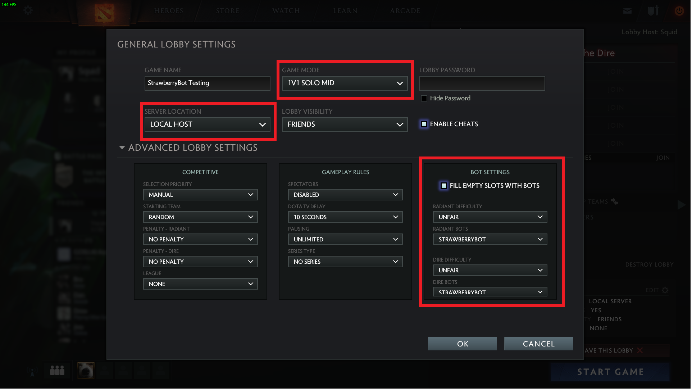Toggle the Hide Password checkbox

425,99
